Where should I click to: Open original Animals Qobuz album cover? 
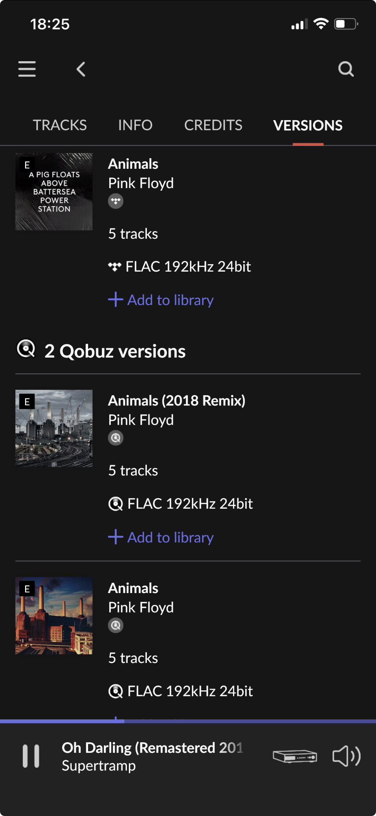[x=54, y=615]
